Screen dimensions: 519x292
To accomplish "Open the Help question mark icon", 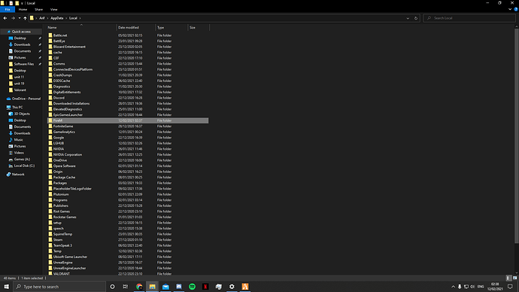I will [x=516, y=10].
